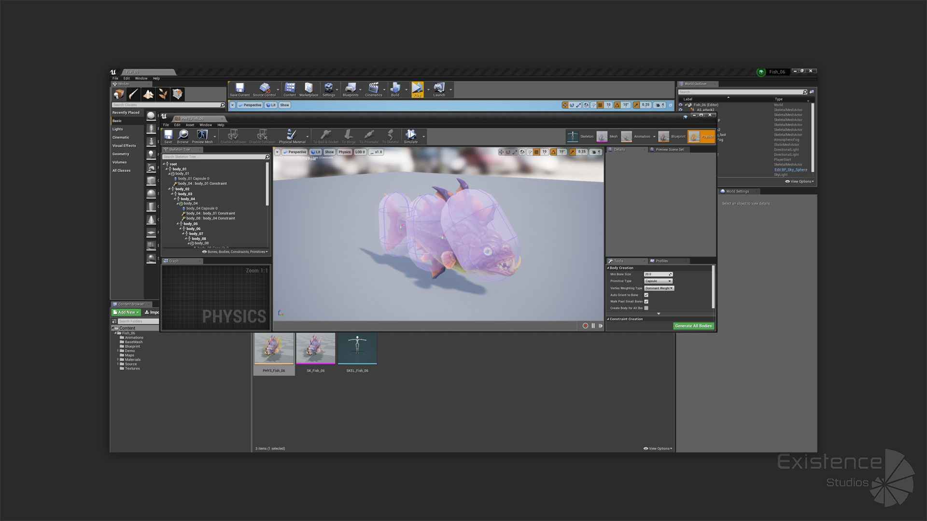
Task: Click Simulate in physics editor toolbar
Action: click(x=411, y=137)
